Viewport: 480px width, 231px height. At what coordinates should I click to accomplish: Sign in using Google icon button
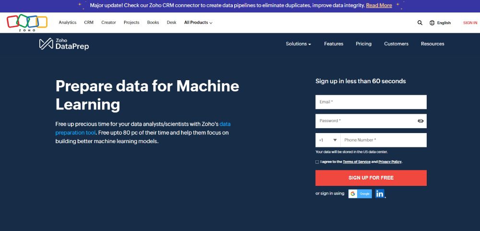coord(360,194)
